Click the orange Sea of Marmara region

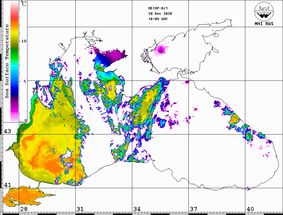[x=25, y=196]
